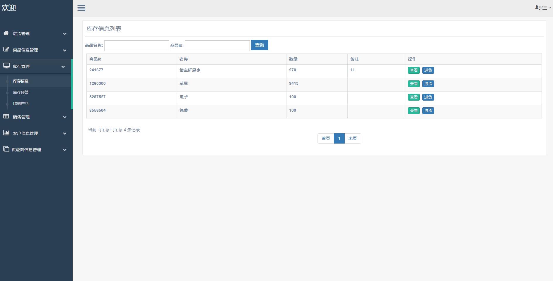Click 进货 for 怡宝矿泉水
Viewport: 553px width, 281px height.
coord(428,70)
